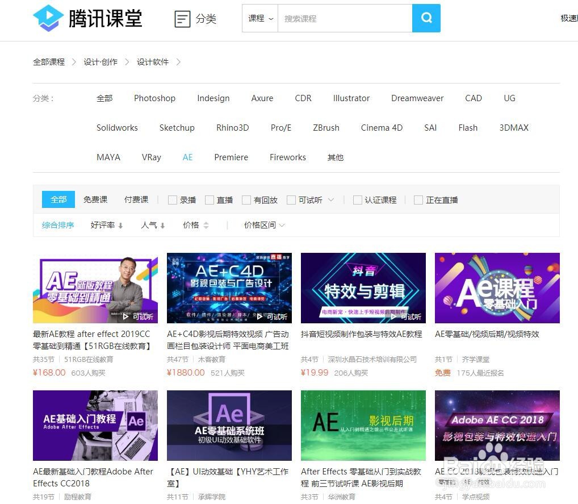Screen dimensions: 578x504
Task: Click the blue search magnifier button
Action: [426, 18]
